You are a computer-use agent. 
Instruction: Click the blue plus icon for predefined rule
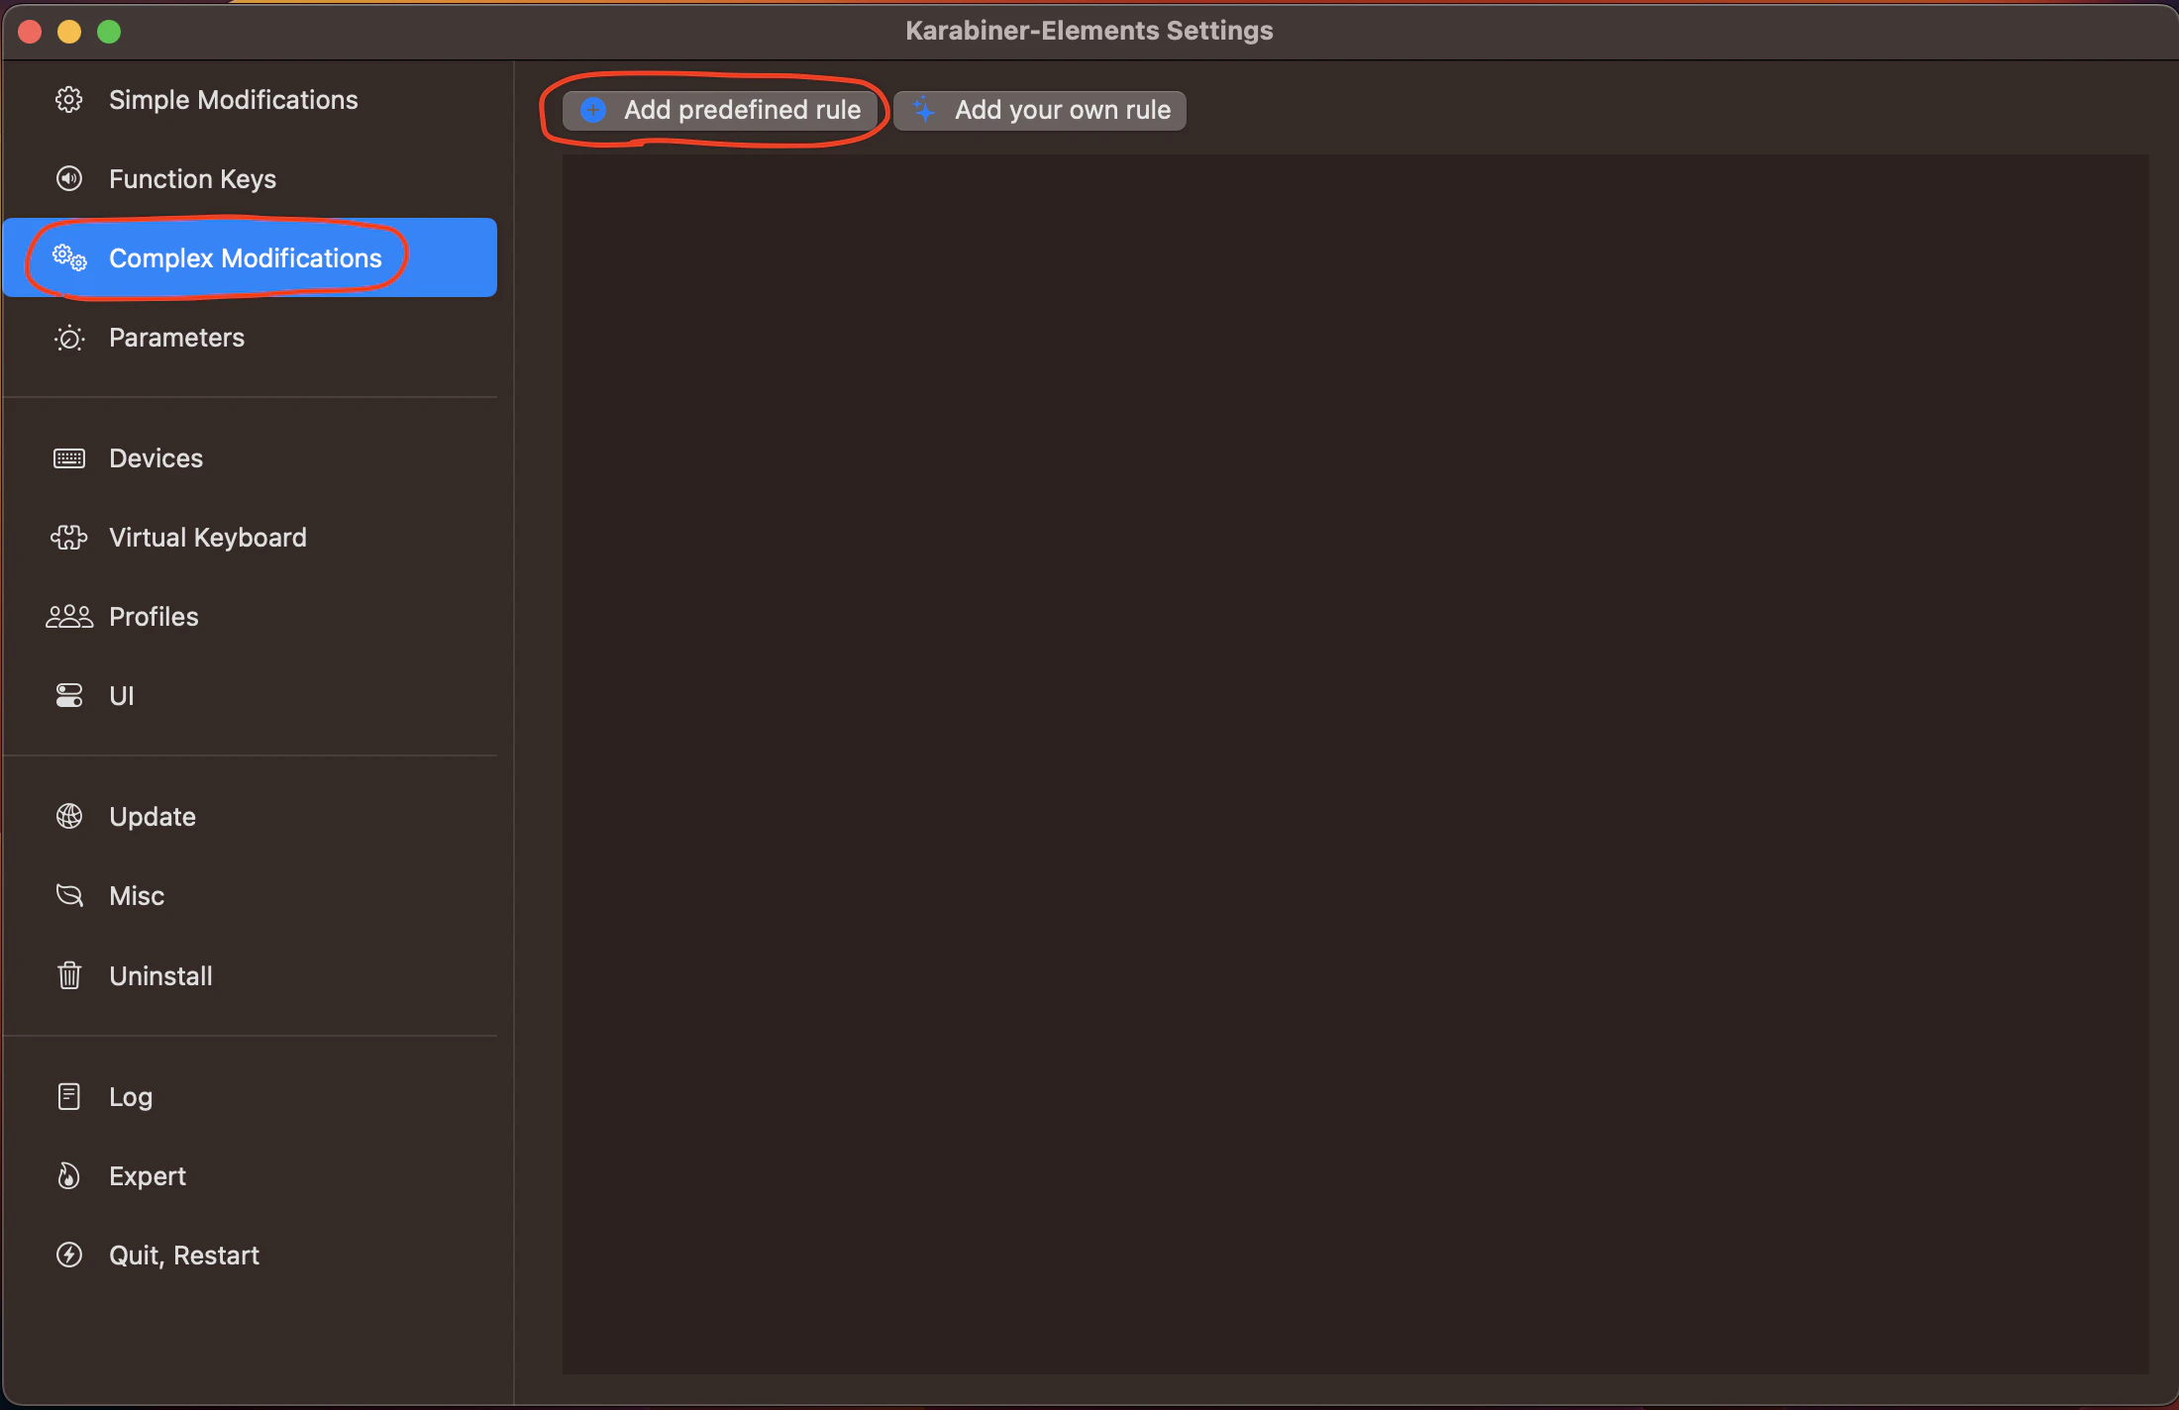593,110
